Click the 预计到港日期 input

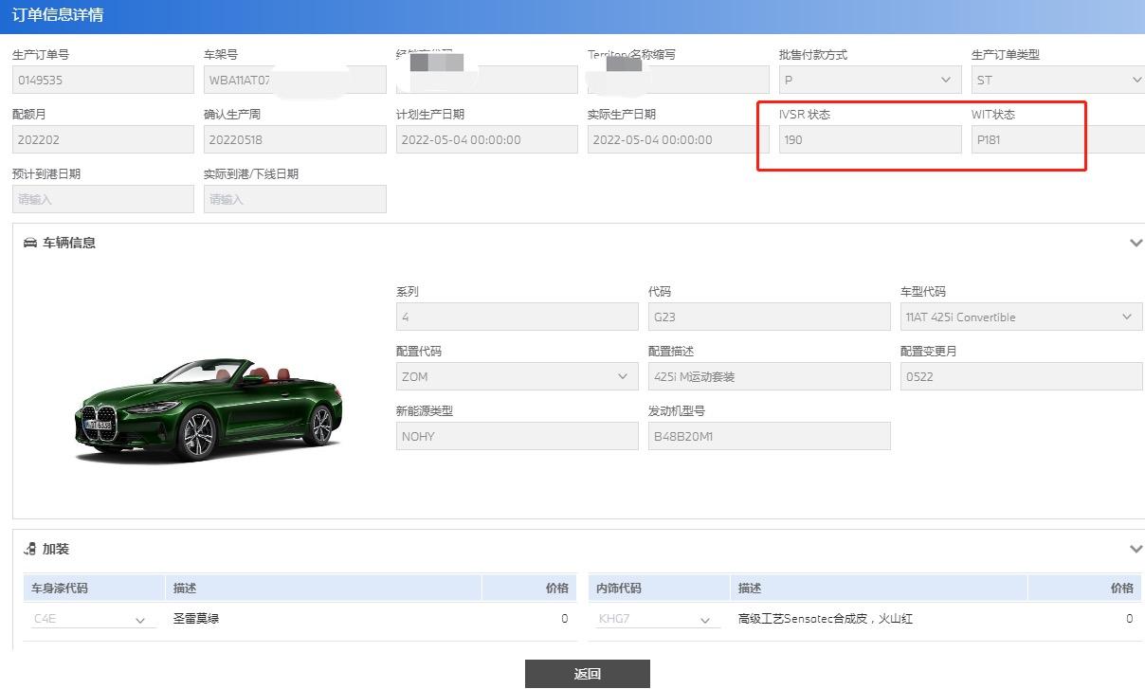pos(103,199)
